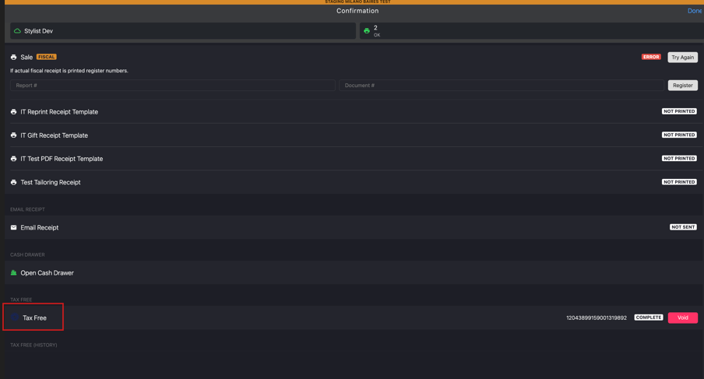
Task: Click the cloud icon beside Stylist Dev
Action: pyautogui.click(x=17, y=31)
